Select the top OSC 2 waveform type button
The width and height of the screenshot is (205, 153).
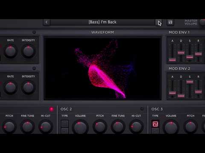(65, 124)
